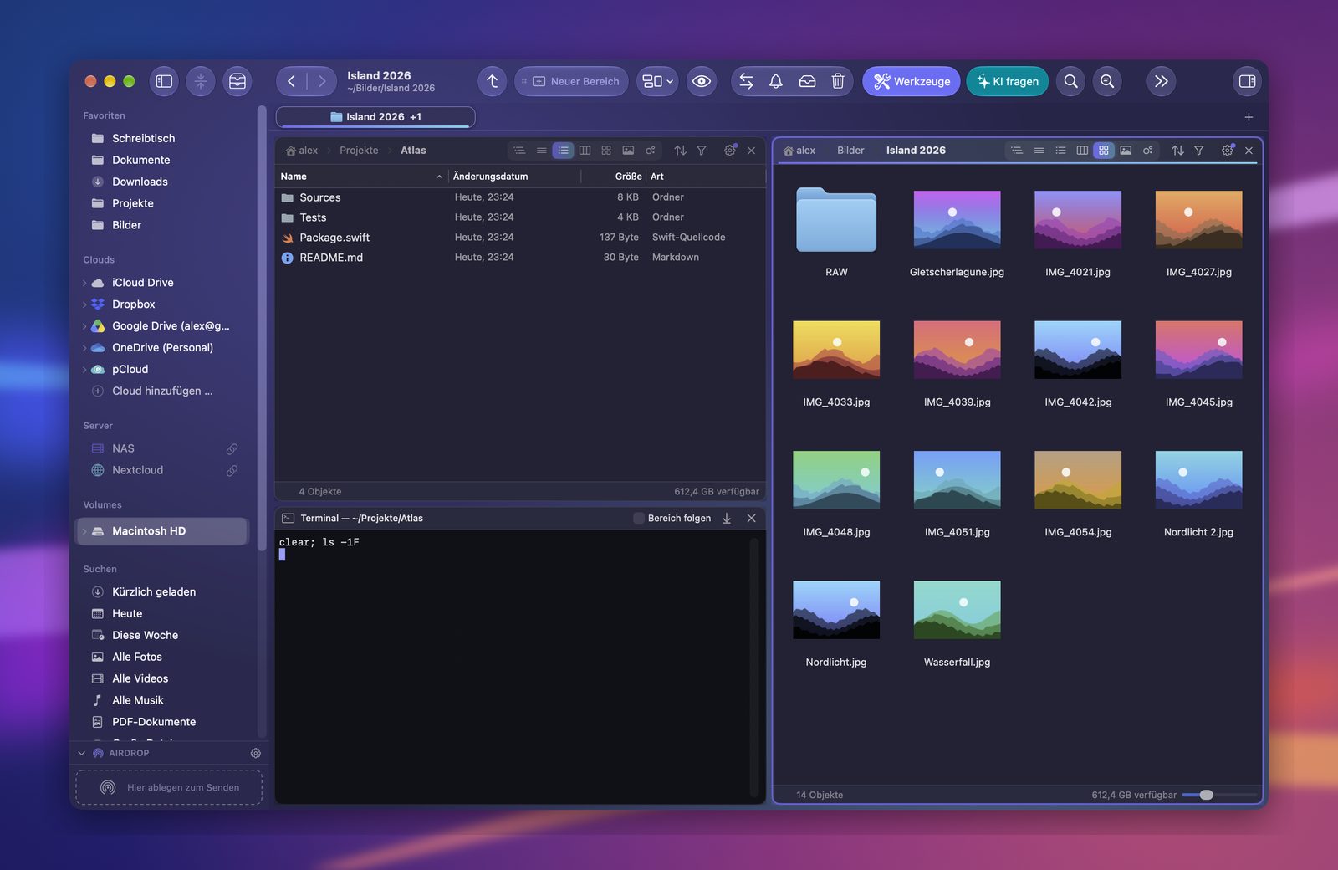Go to the parent folder with the up arrow
This screenshot has width=1338, height=870.
[493, 81]
